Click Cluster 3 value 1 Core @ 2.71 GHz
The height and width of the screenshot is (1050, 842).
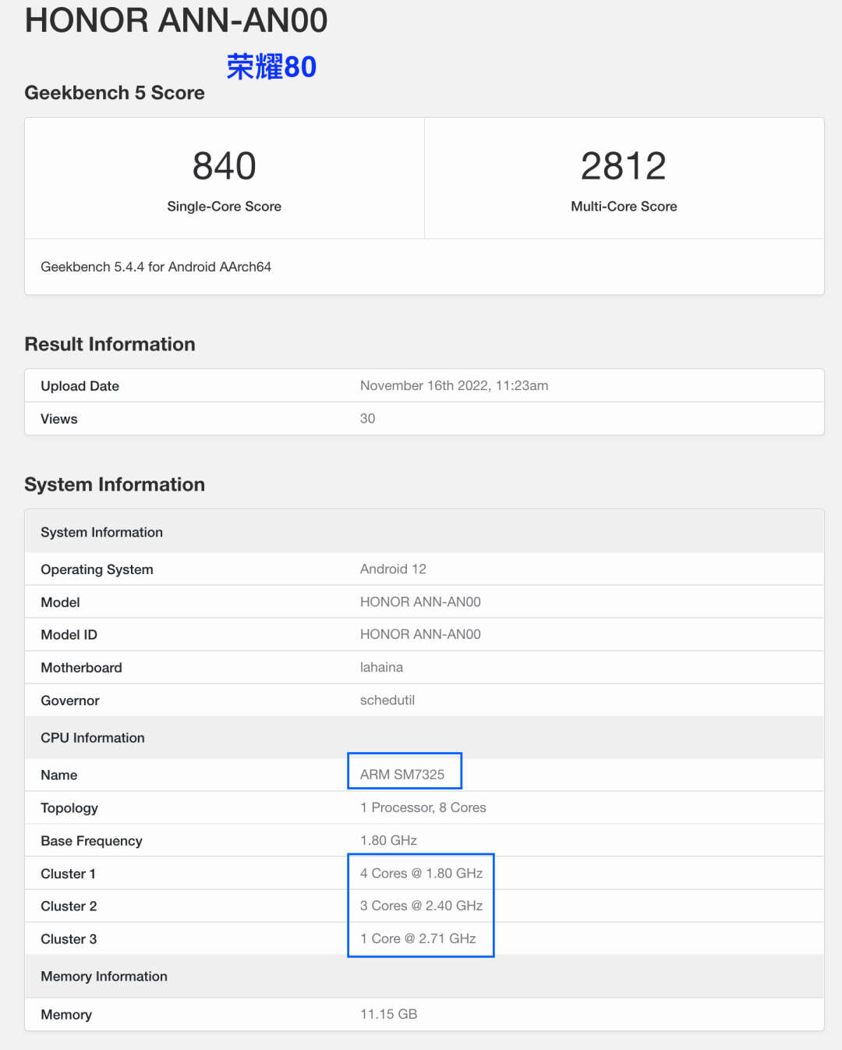click(418, 938)
